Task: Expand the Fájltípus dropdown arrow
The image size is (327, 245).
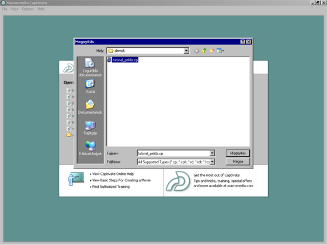Action: click(x=212, y=162)
